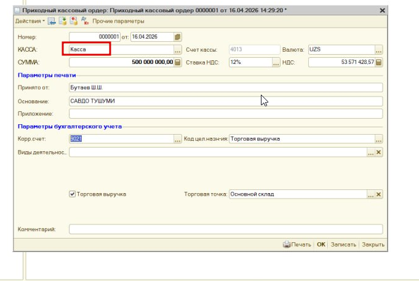Click Торговая точка field Основной склад
Viewport: 419px width, 281px height.
298,194
